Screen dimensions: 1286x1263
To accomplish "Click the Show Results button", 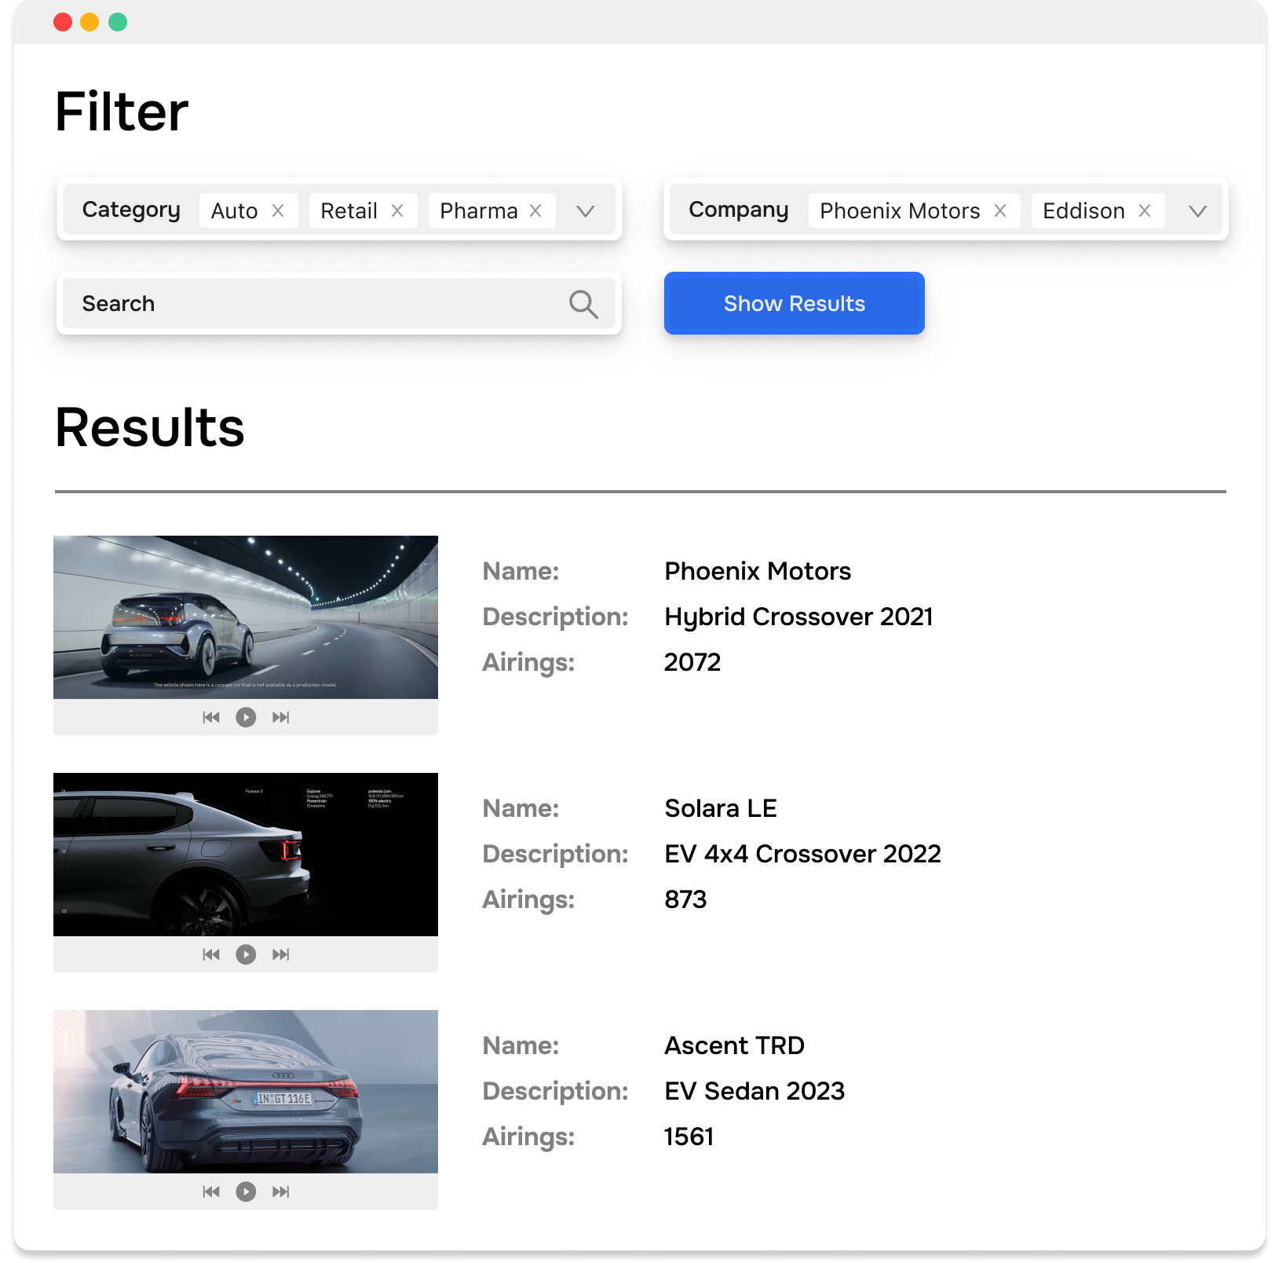I will 794,303.
